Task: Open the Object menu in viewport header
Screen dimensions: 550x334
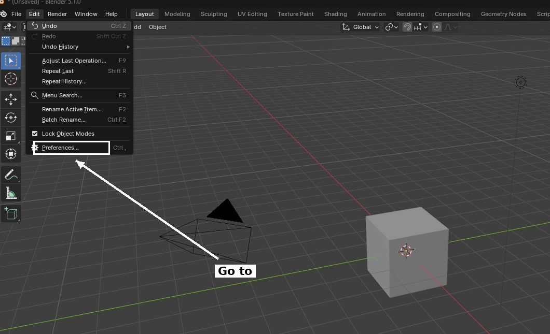Action: pyautogui.click(x=158, y=27)
